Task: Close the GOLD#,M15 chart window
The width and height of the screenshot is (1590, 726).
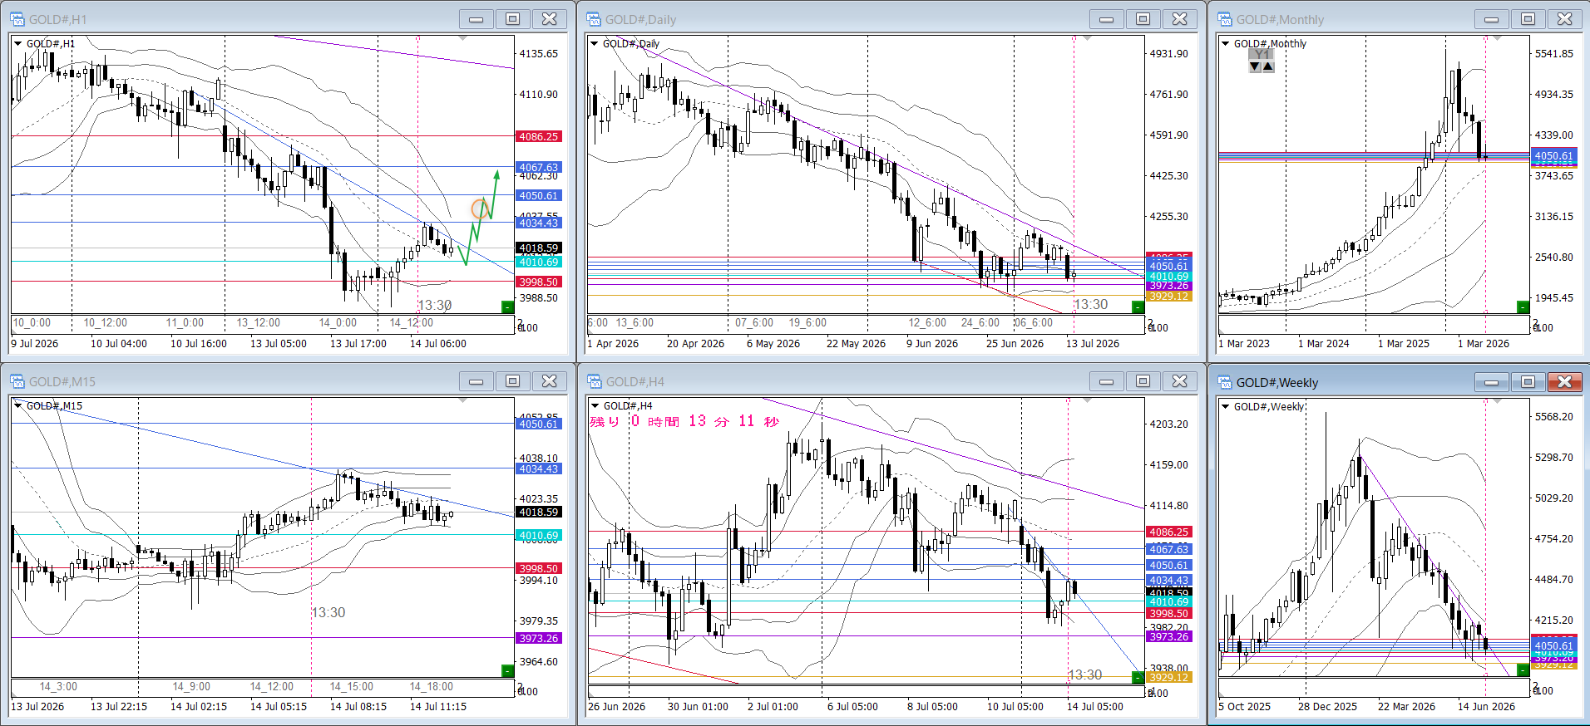Action: click(x=550, y=381)
